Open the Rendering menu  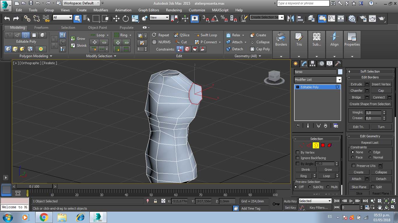[x=174, y=10]
